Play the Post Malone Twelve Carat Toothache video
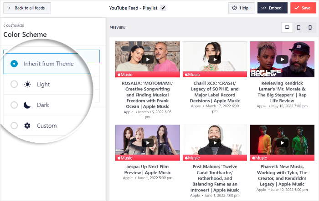Viewport: 319px width, 201px height. click(x=215, y=143)
